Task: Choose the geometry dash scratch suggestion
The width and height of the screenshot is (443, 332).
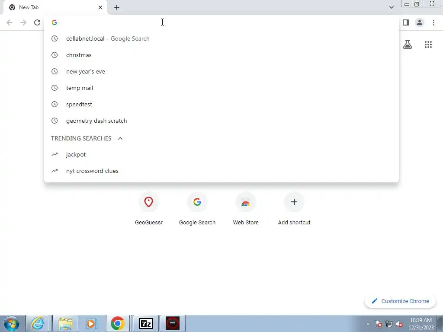Action: tap(221, 121)
